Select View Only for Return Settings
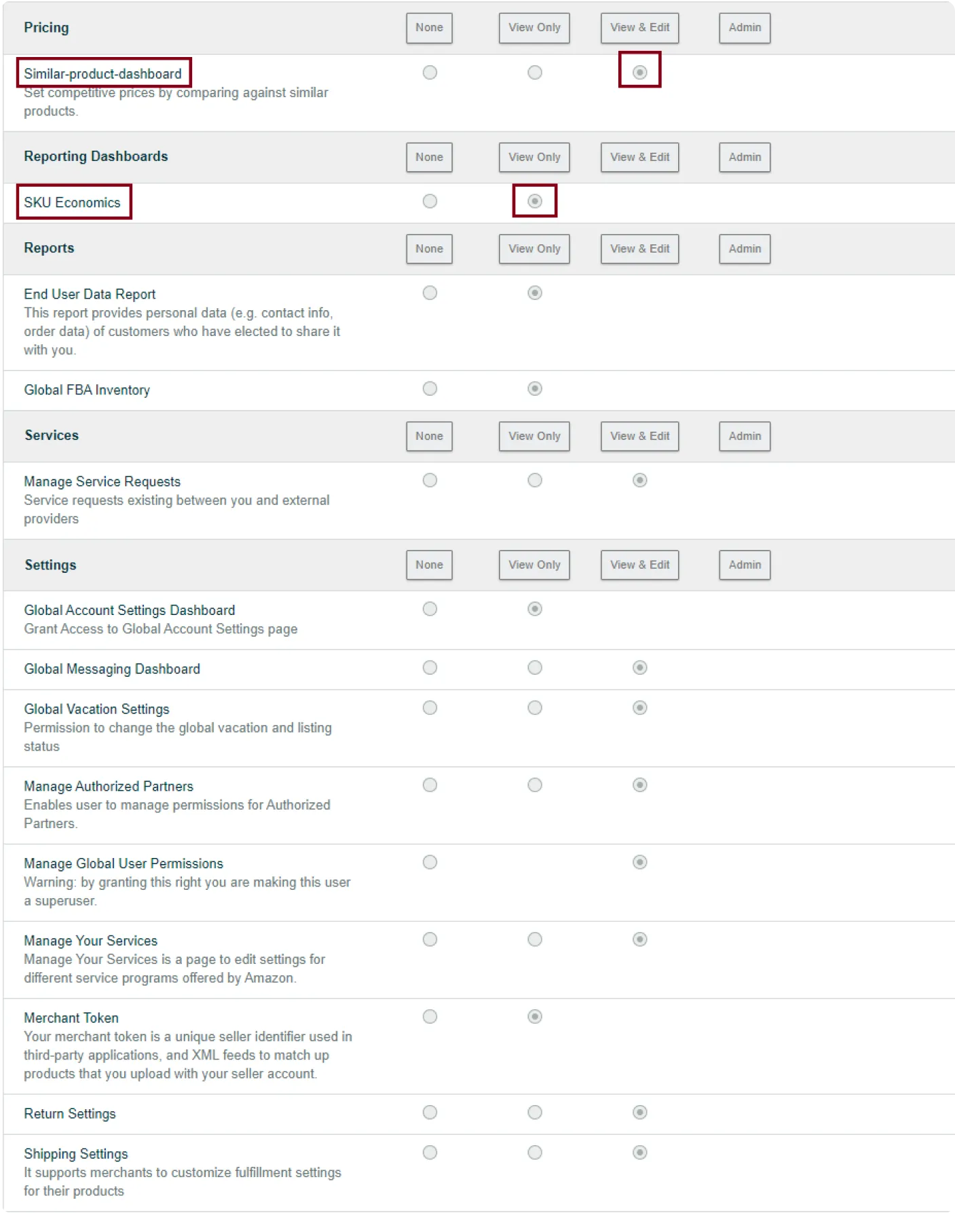 point(535,1112)
